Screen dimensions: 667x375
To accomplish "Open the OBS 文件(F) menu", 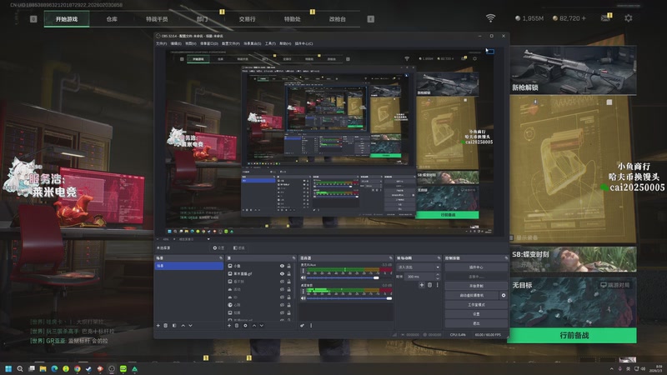I will [x=161, y=43].
